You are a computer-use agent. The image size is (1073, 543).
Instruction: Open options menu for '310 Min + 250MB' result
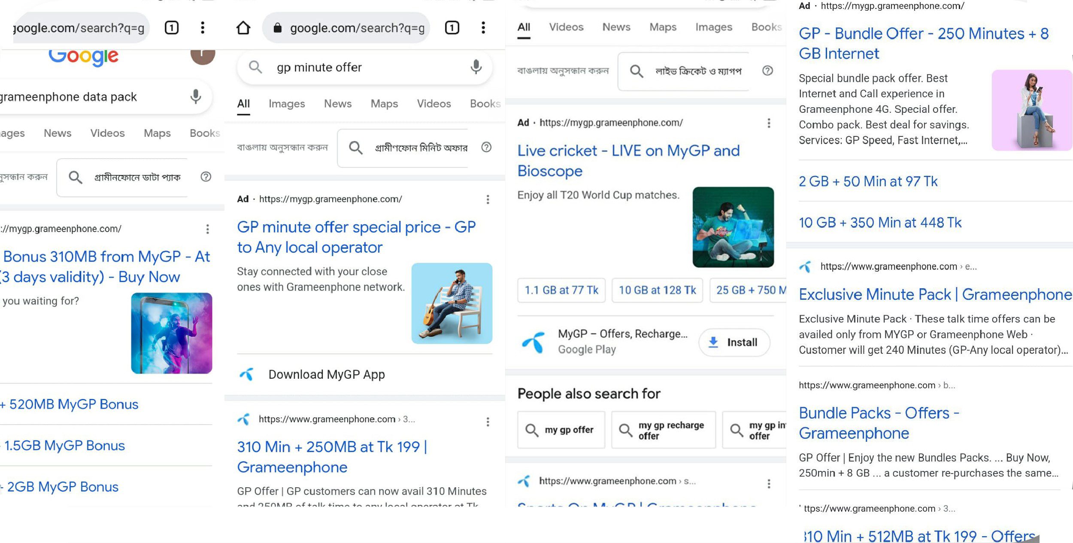coord(488,422)
